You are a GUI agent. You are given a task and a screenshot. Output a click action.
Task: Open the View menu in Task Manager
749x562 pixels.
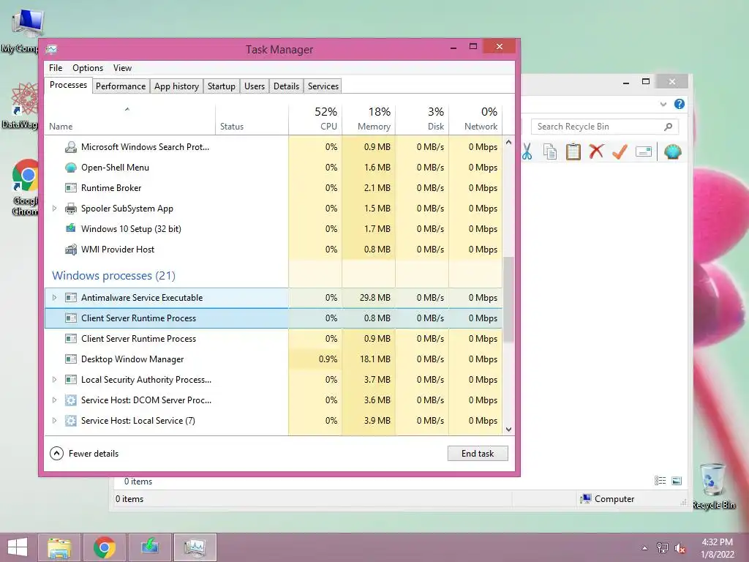coord(122,68)
